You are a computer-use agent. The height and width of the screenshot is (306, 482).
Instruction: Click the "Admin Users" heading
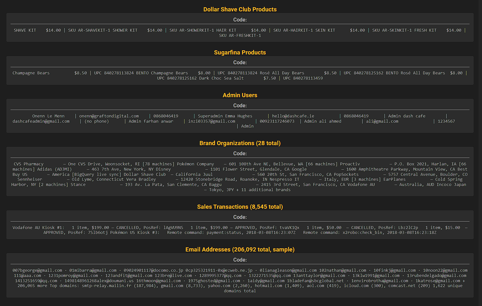240,95
